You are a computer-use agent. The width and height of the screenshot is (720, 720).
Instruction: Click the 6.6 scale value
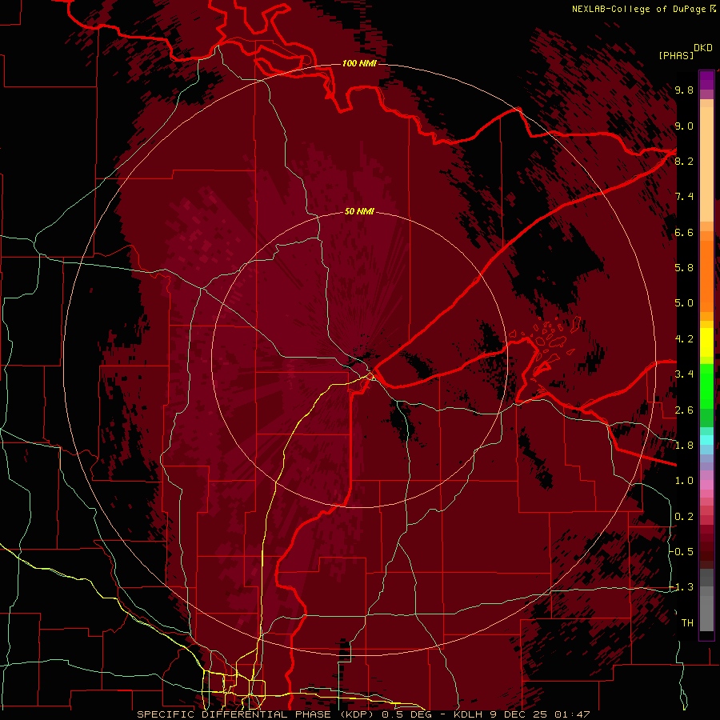click(684, 232)
